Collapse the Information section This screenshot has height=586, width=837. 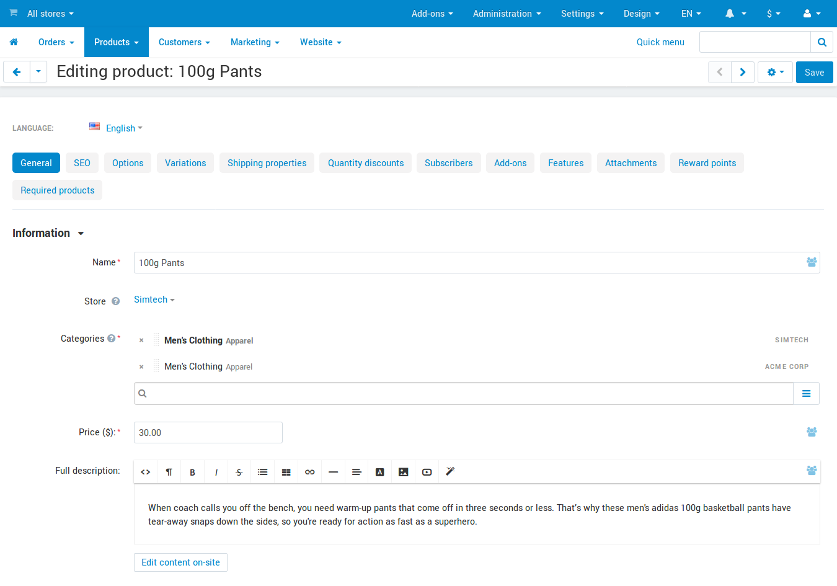48,233
